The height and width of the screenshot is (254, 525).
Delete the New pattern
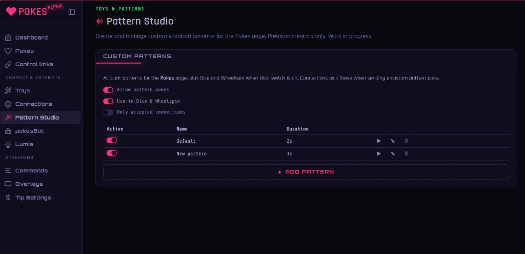click(x=406, y=154)
